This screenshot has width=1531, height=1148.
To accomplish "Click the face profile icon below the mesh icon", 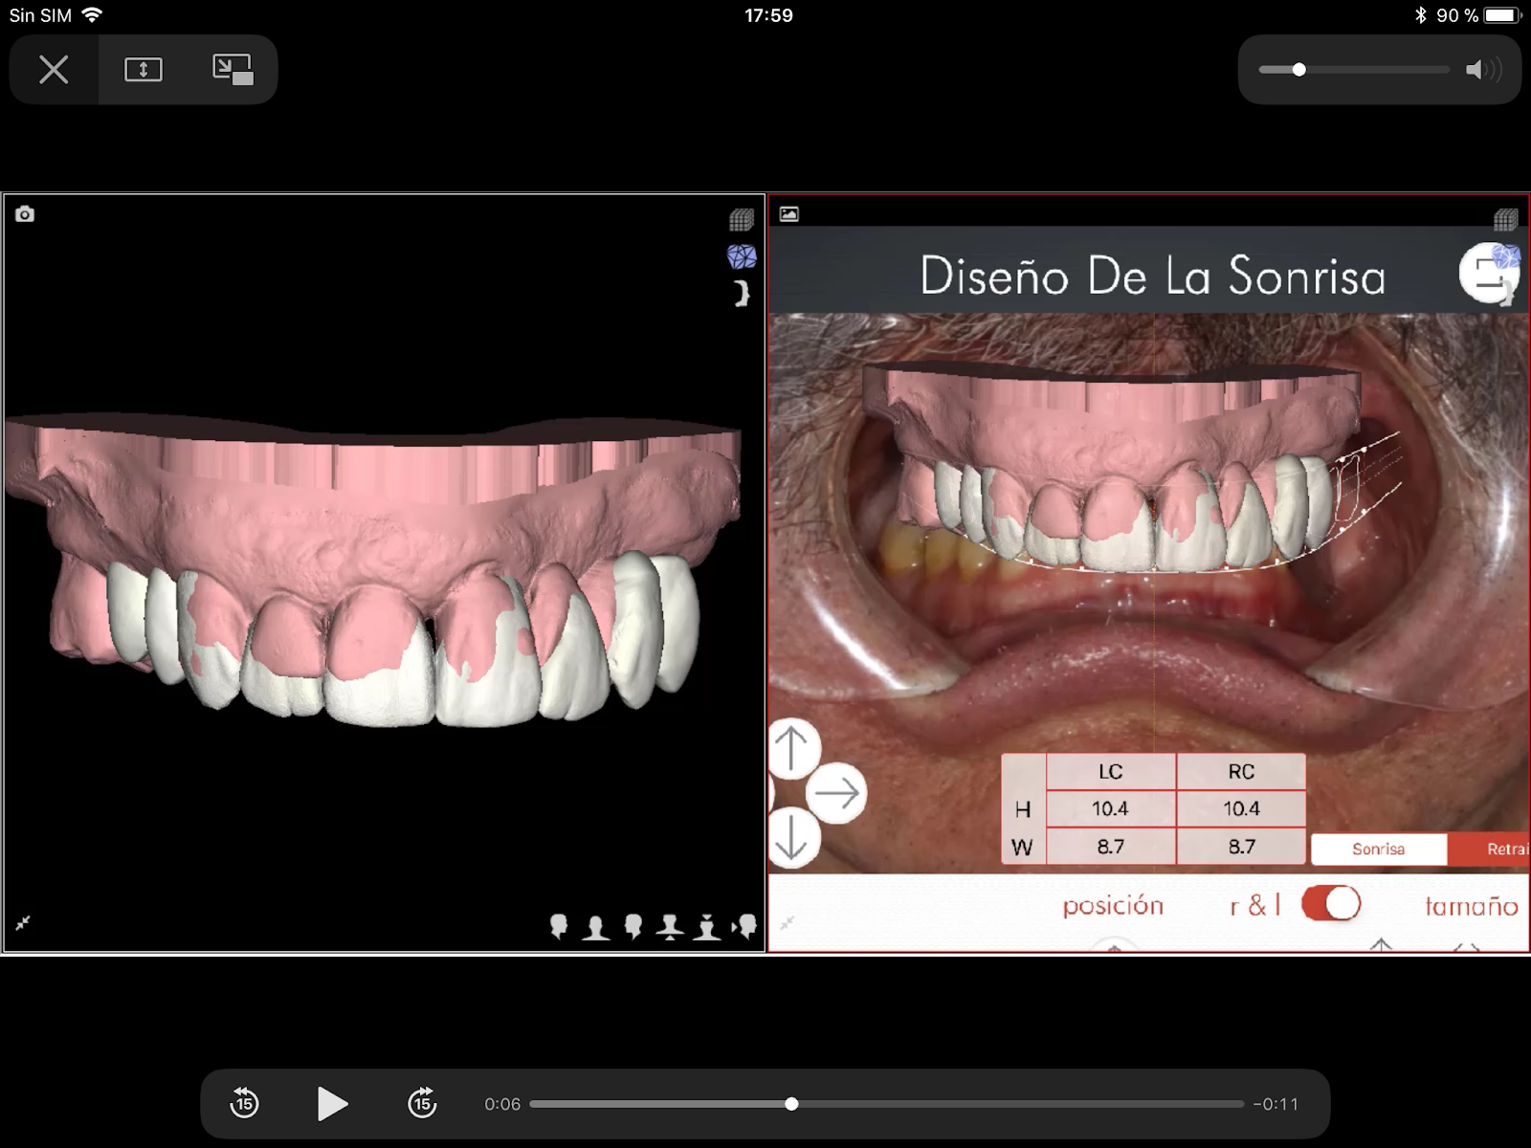I will tap(742, 293).
